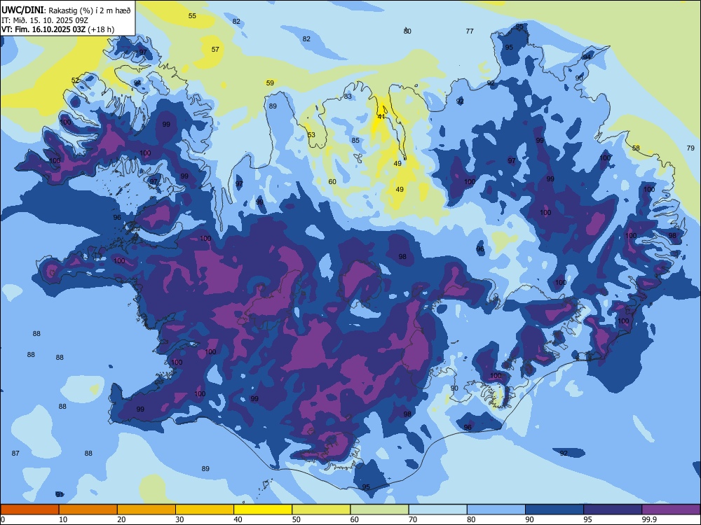Image resolution: width=701 pixels, height=525 pixels.
Task: Select the 30–40 legend color swatch
Action: [x=205, y=510]
